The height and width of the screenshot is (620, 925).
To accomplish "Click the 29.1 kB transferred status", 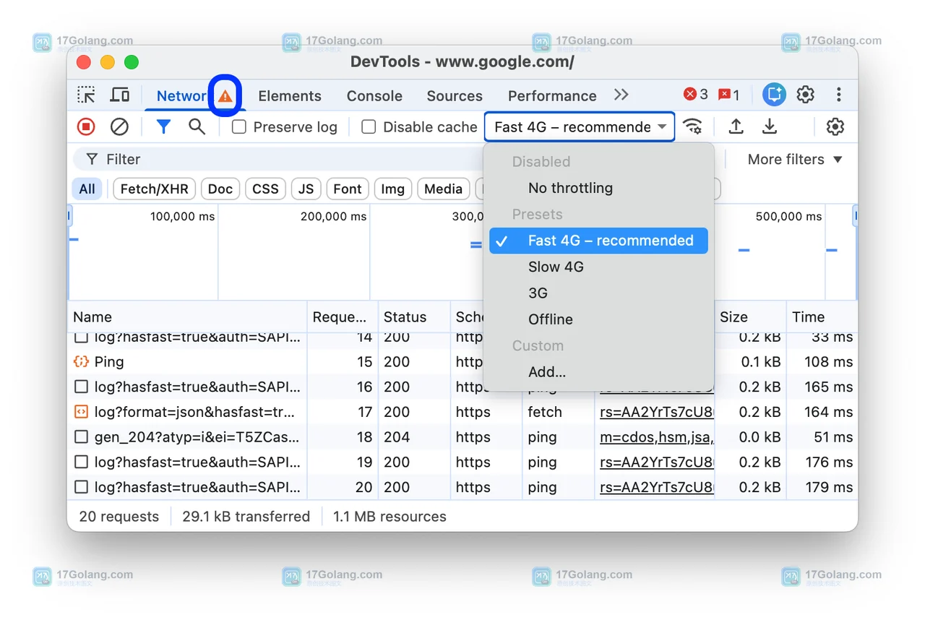I will pyautogui.click(x=246, y=517).
